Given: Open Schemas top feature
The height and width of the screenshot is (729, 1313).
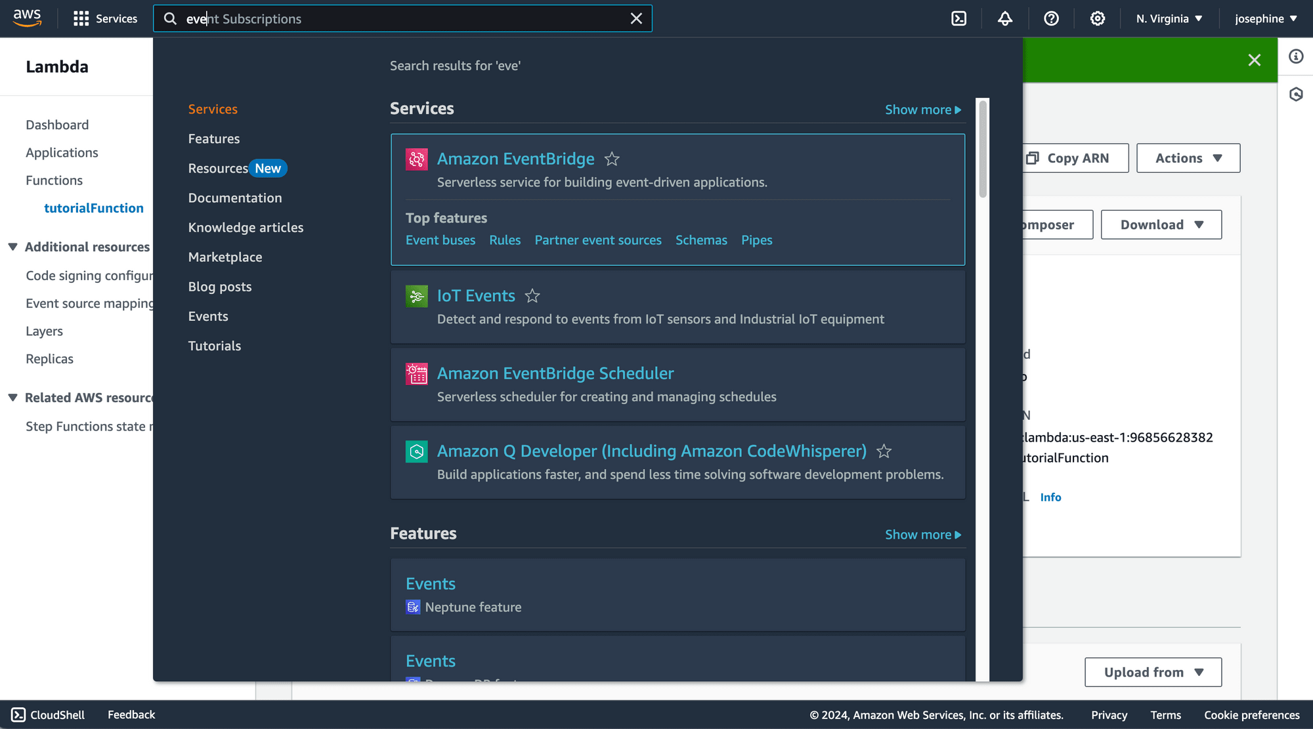Looking at the screenshot, I should [701, 240].
